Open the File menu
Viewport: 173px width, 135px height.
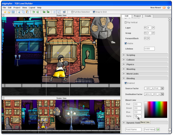4,8
